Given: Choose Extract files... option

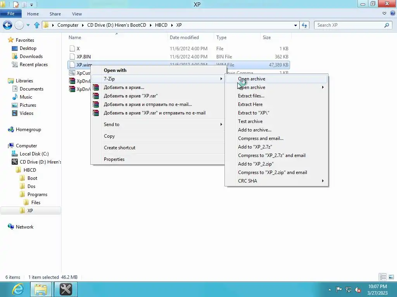Looking at the screenshot, I should pyautogui.click(x=251, y=96).
